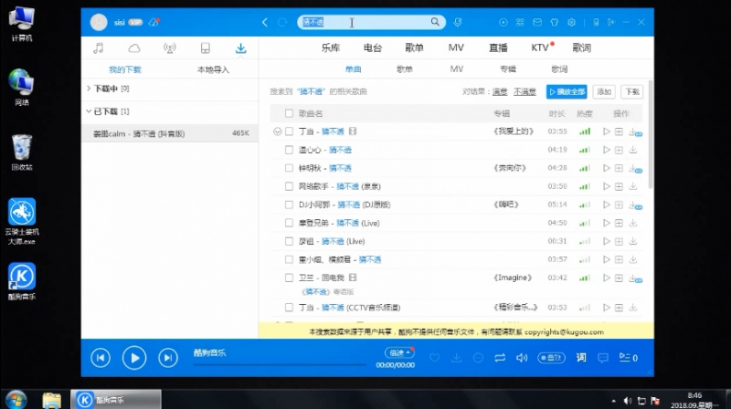
Task: Select downloaded song 猜不透 (抖音版)
Action: click(x=170, y=133)
